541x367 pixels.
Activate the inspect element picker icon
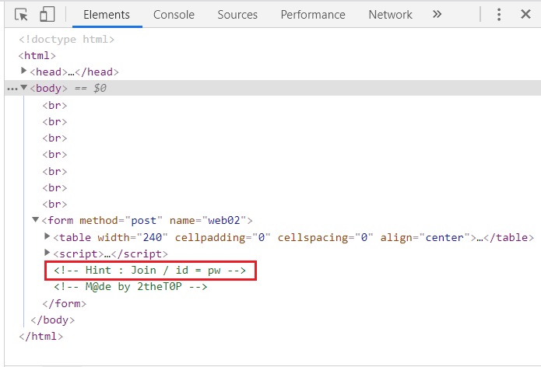tap(21, 15)
